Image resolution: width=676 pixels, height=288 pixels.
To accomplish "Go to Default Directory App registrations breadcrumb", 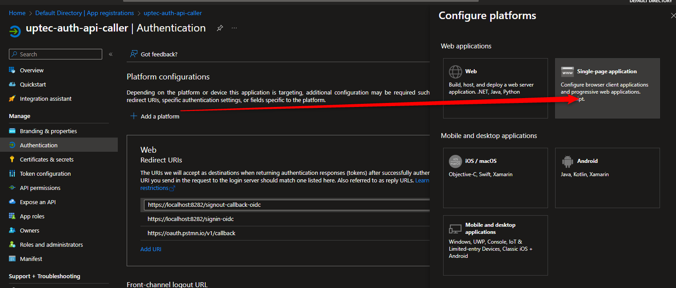I will pos(84,13).
